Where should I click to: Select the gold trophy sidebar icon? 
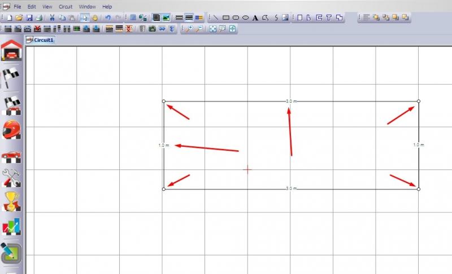click(x=11, y=201)
